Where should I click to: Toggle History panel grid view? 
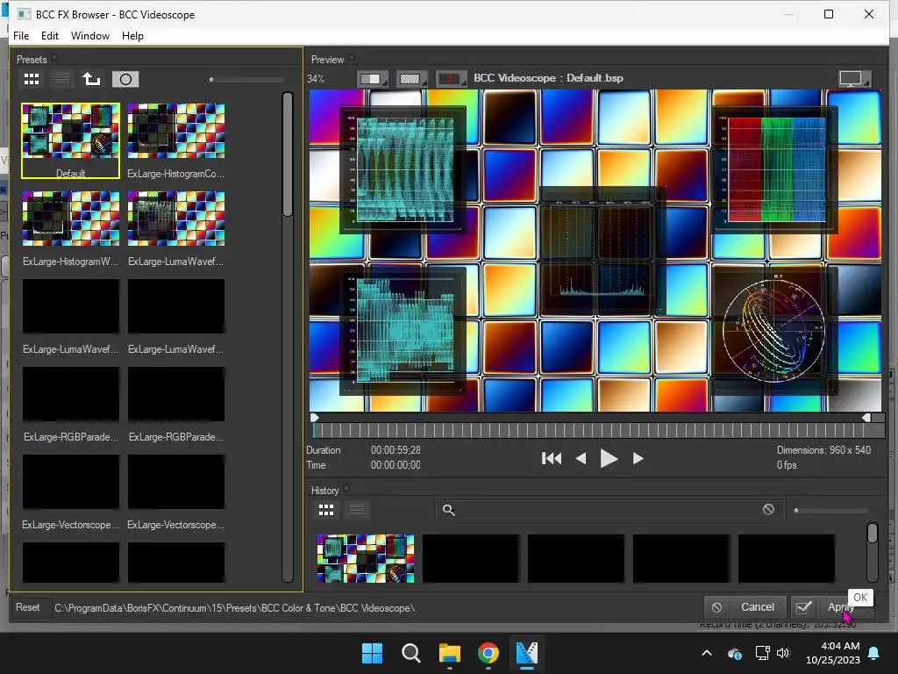click(326, 509)
